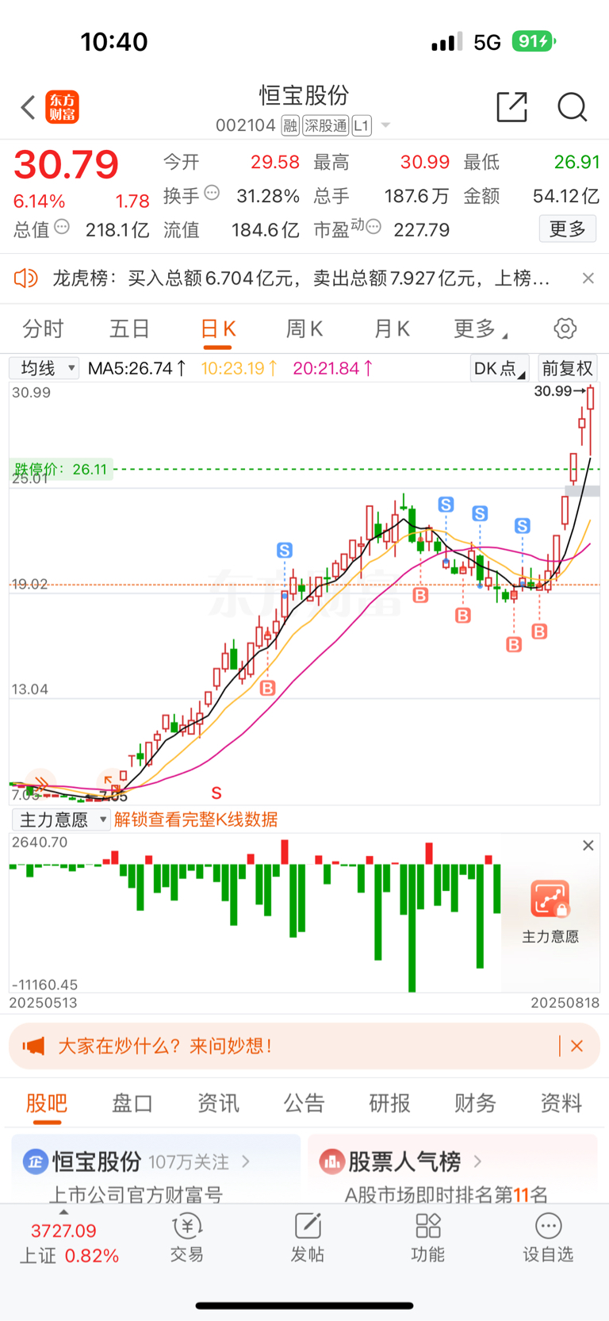Open the 更多 quote details button
This screenshot has width=609, height=1321.
click(567, 229)
